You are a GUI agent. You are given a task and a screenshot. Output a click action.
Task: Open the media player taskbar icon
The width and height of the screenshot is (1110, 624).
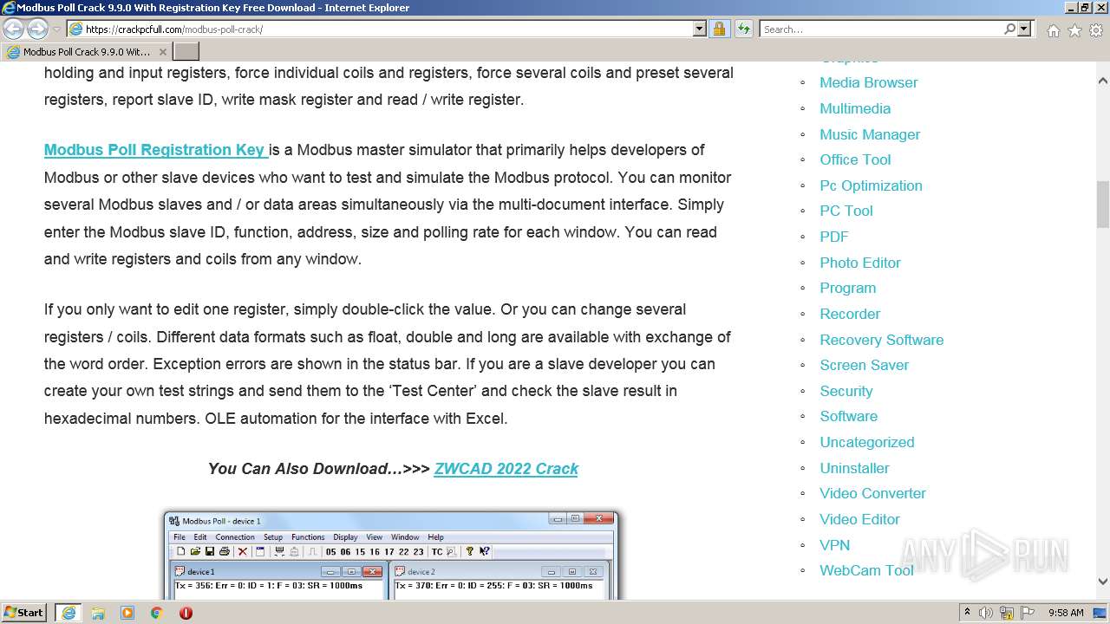pyautogui.click(x=127, y=613)
